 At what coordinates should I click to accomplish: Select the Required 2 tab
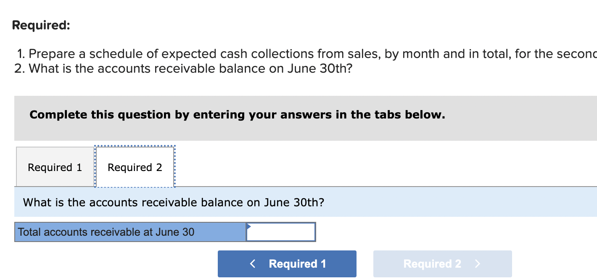pyautogui.click(x=135, y=167)
